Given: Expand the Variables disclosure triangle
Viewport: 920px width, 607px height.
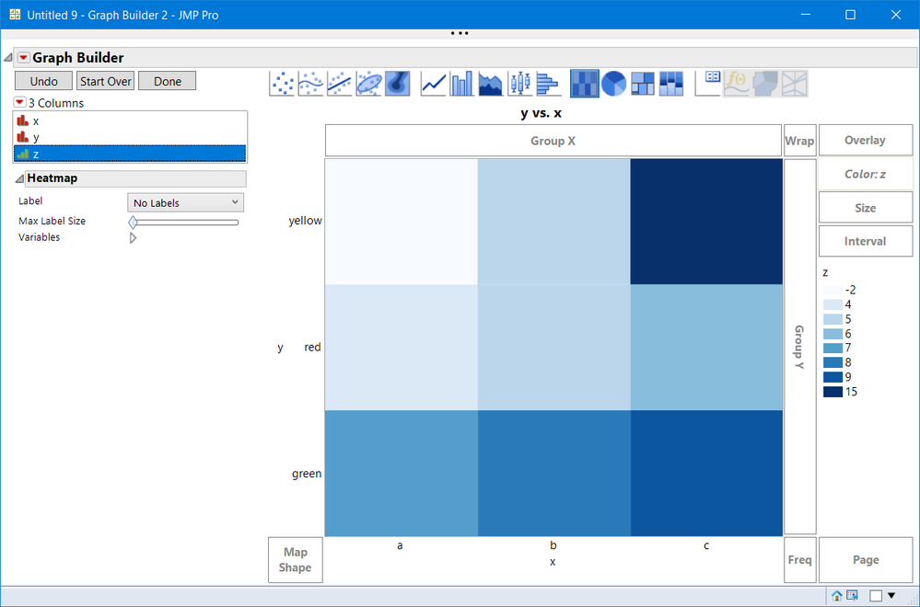Looking at the screenshot, I should point(134,238).
